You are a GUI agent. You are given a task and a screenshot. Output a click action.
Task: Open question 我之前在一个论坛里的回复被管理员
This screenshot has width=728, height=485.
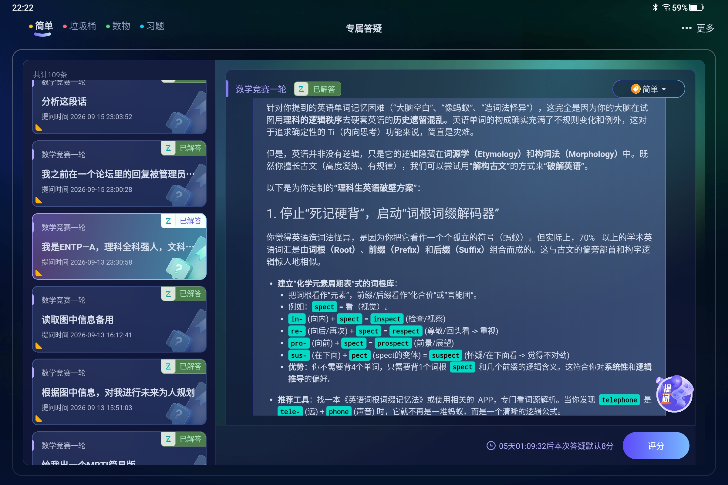119,174
